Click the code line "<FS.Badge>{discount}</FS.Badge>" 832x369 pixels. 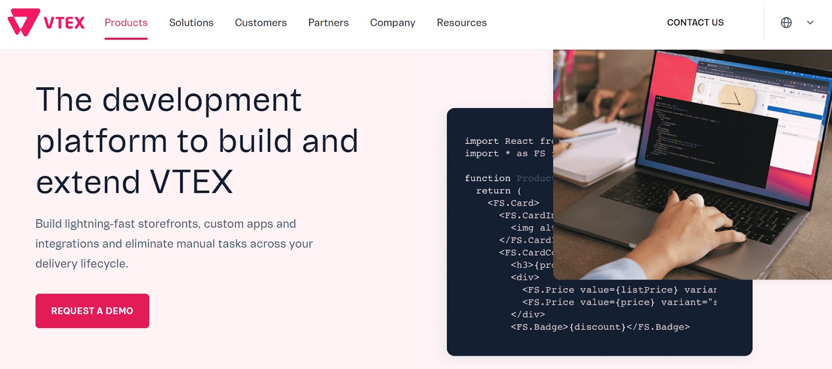[600, 327]
